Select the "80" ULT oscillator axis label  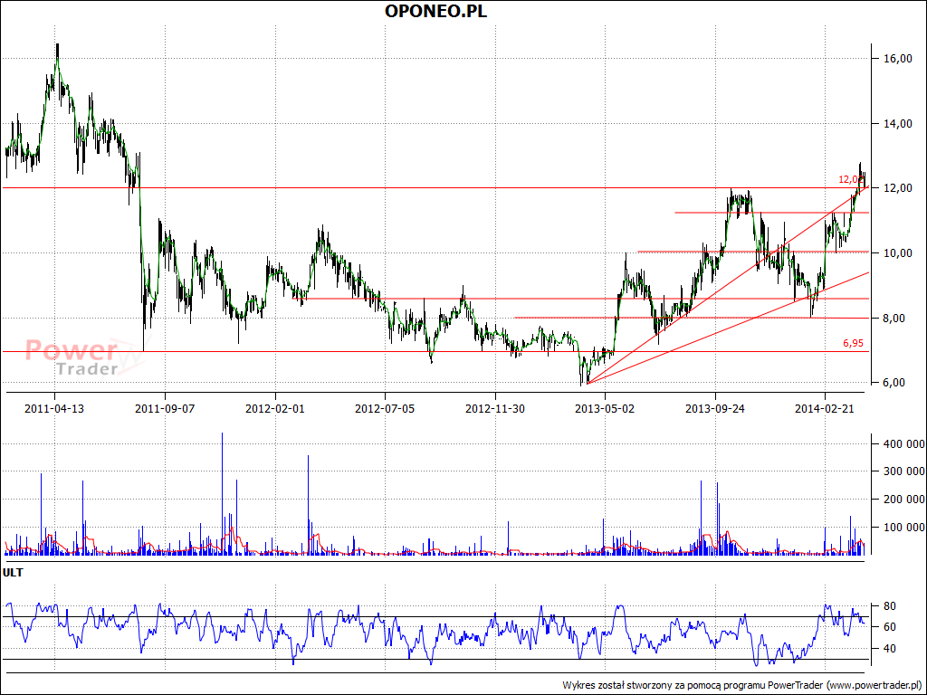(890, 606)
